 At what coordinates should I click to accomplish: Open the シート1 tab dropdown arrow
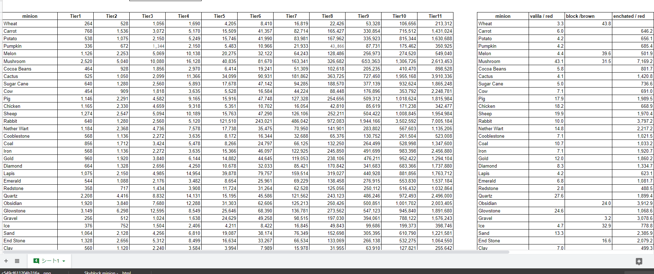(64, 261)
